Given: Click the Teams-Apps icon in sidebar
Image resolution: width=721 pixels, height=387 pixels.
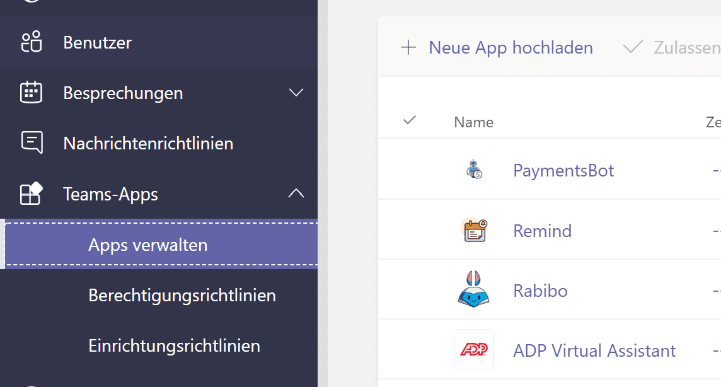Looking at the screenshot, I should pyautogui.click(x=32, y=193).
